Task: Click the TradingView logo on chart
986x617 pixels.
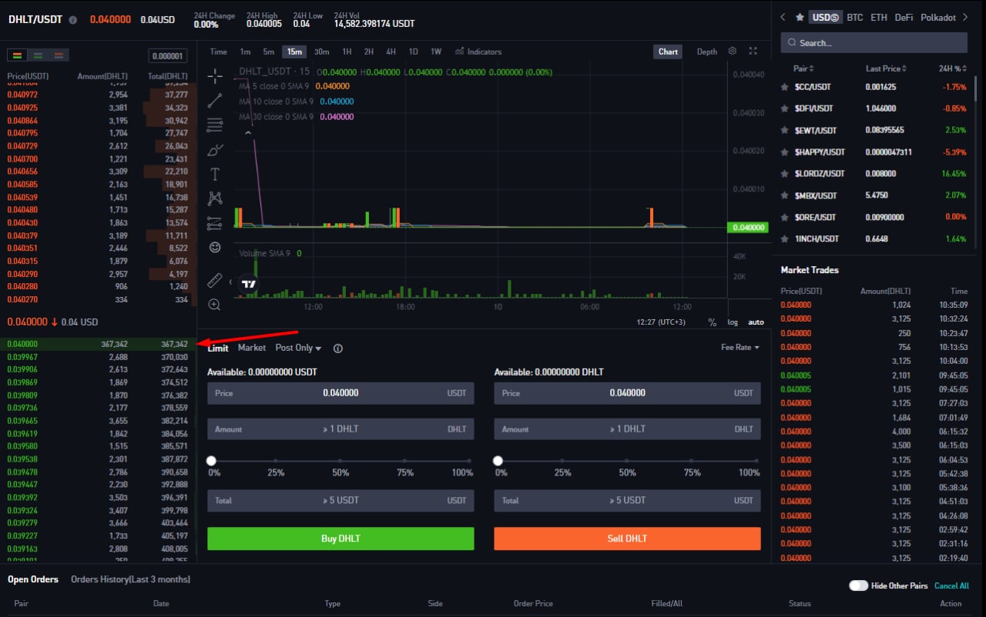Action: (x=248, y=284)
